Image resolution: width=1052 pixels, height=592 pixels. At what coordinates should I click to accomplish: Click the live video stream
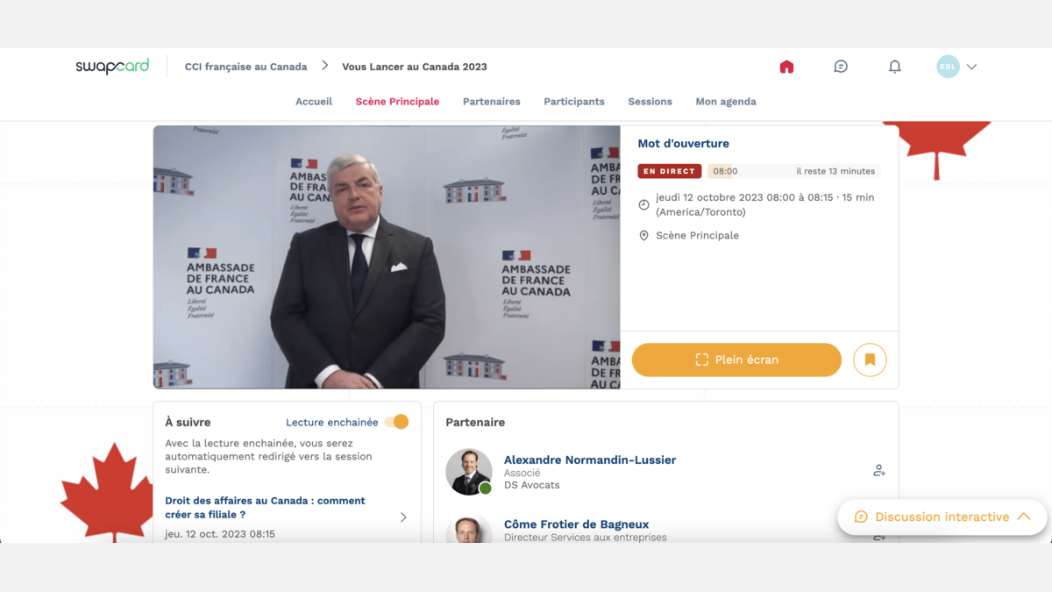point(387,257)
